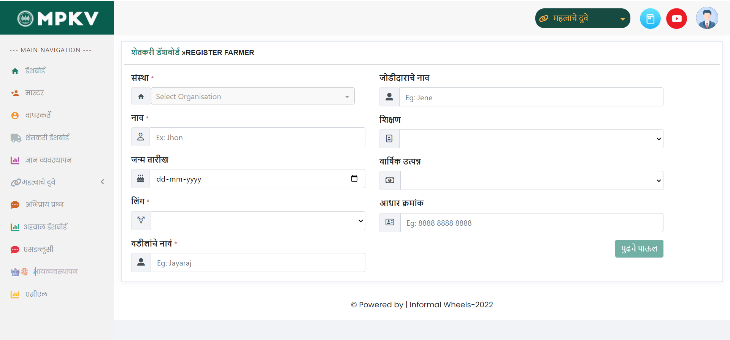Open एसीएल sidebar item
This screenshot has width=730, height=340.
click(36, 294)
